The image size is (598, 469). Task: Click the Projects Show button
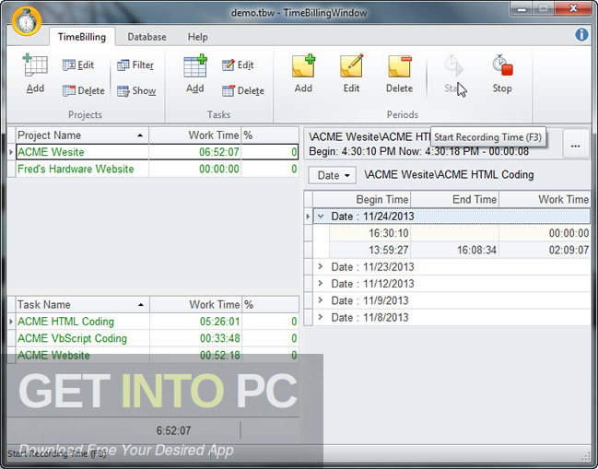tap(136, 90)
